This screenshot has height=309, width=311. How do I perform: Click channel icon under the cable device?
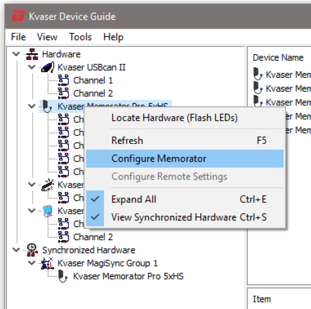point(64,198)
